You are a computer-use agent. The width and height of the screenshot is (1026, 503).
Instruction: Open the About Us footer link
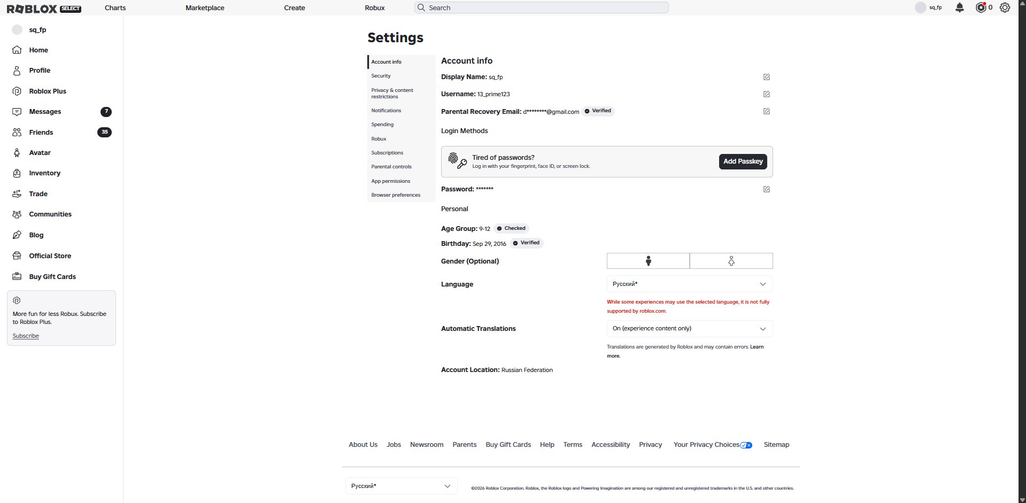(x=363, y=445)
